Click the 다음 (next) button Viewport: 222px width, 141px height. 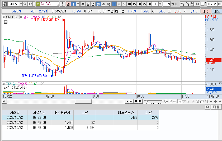tap(216, 107)
